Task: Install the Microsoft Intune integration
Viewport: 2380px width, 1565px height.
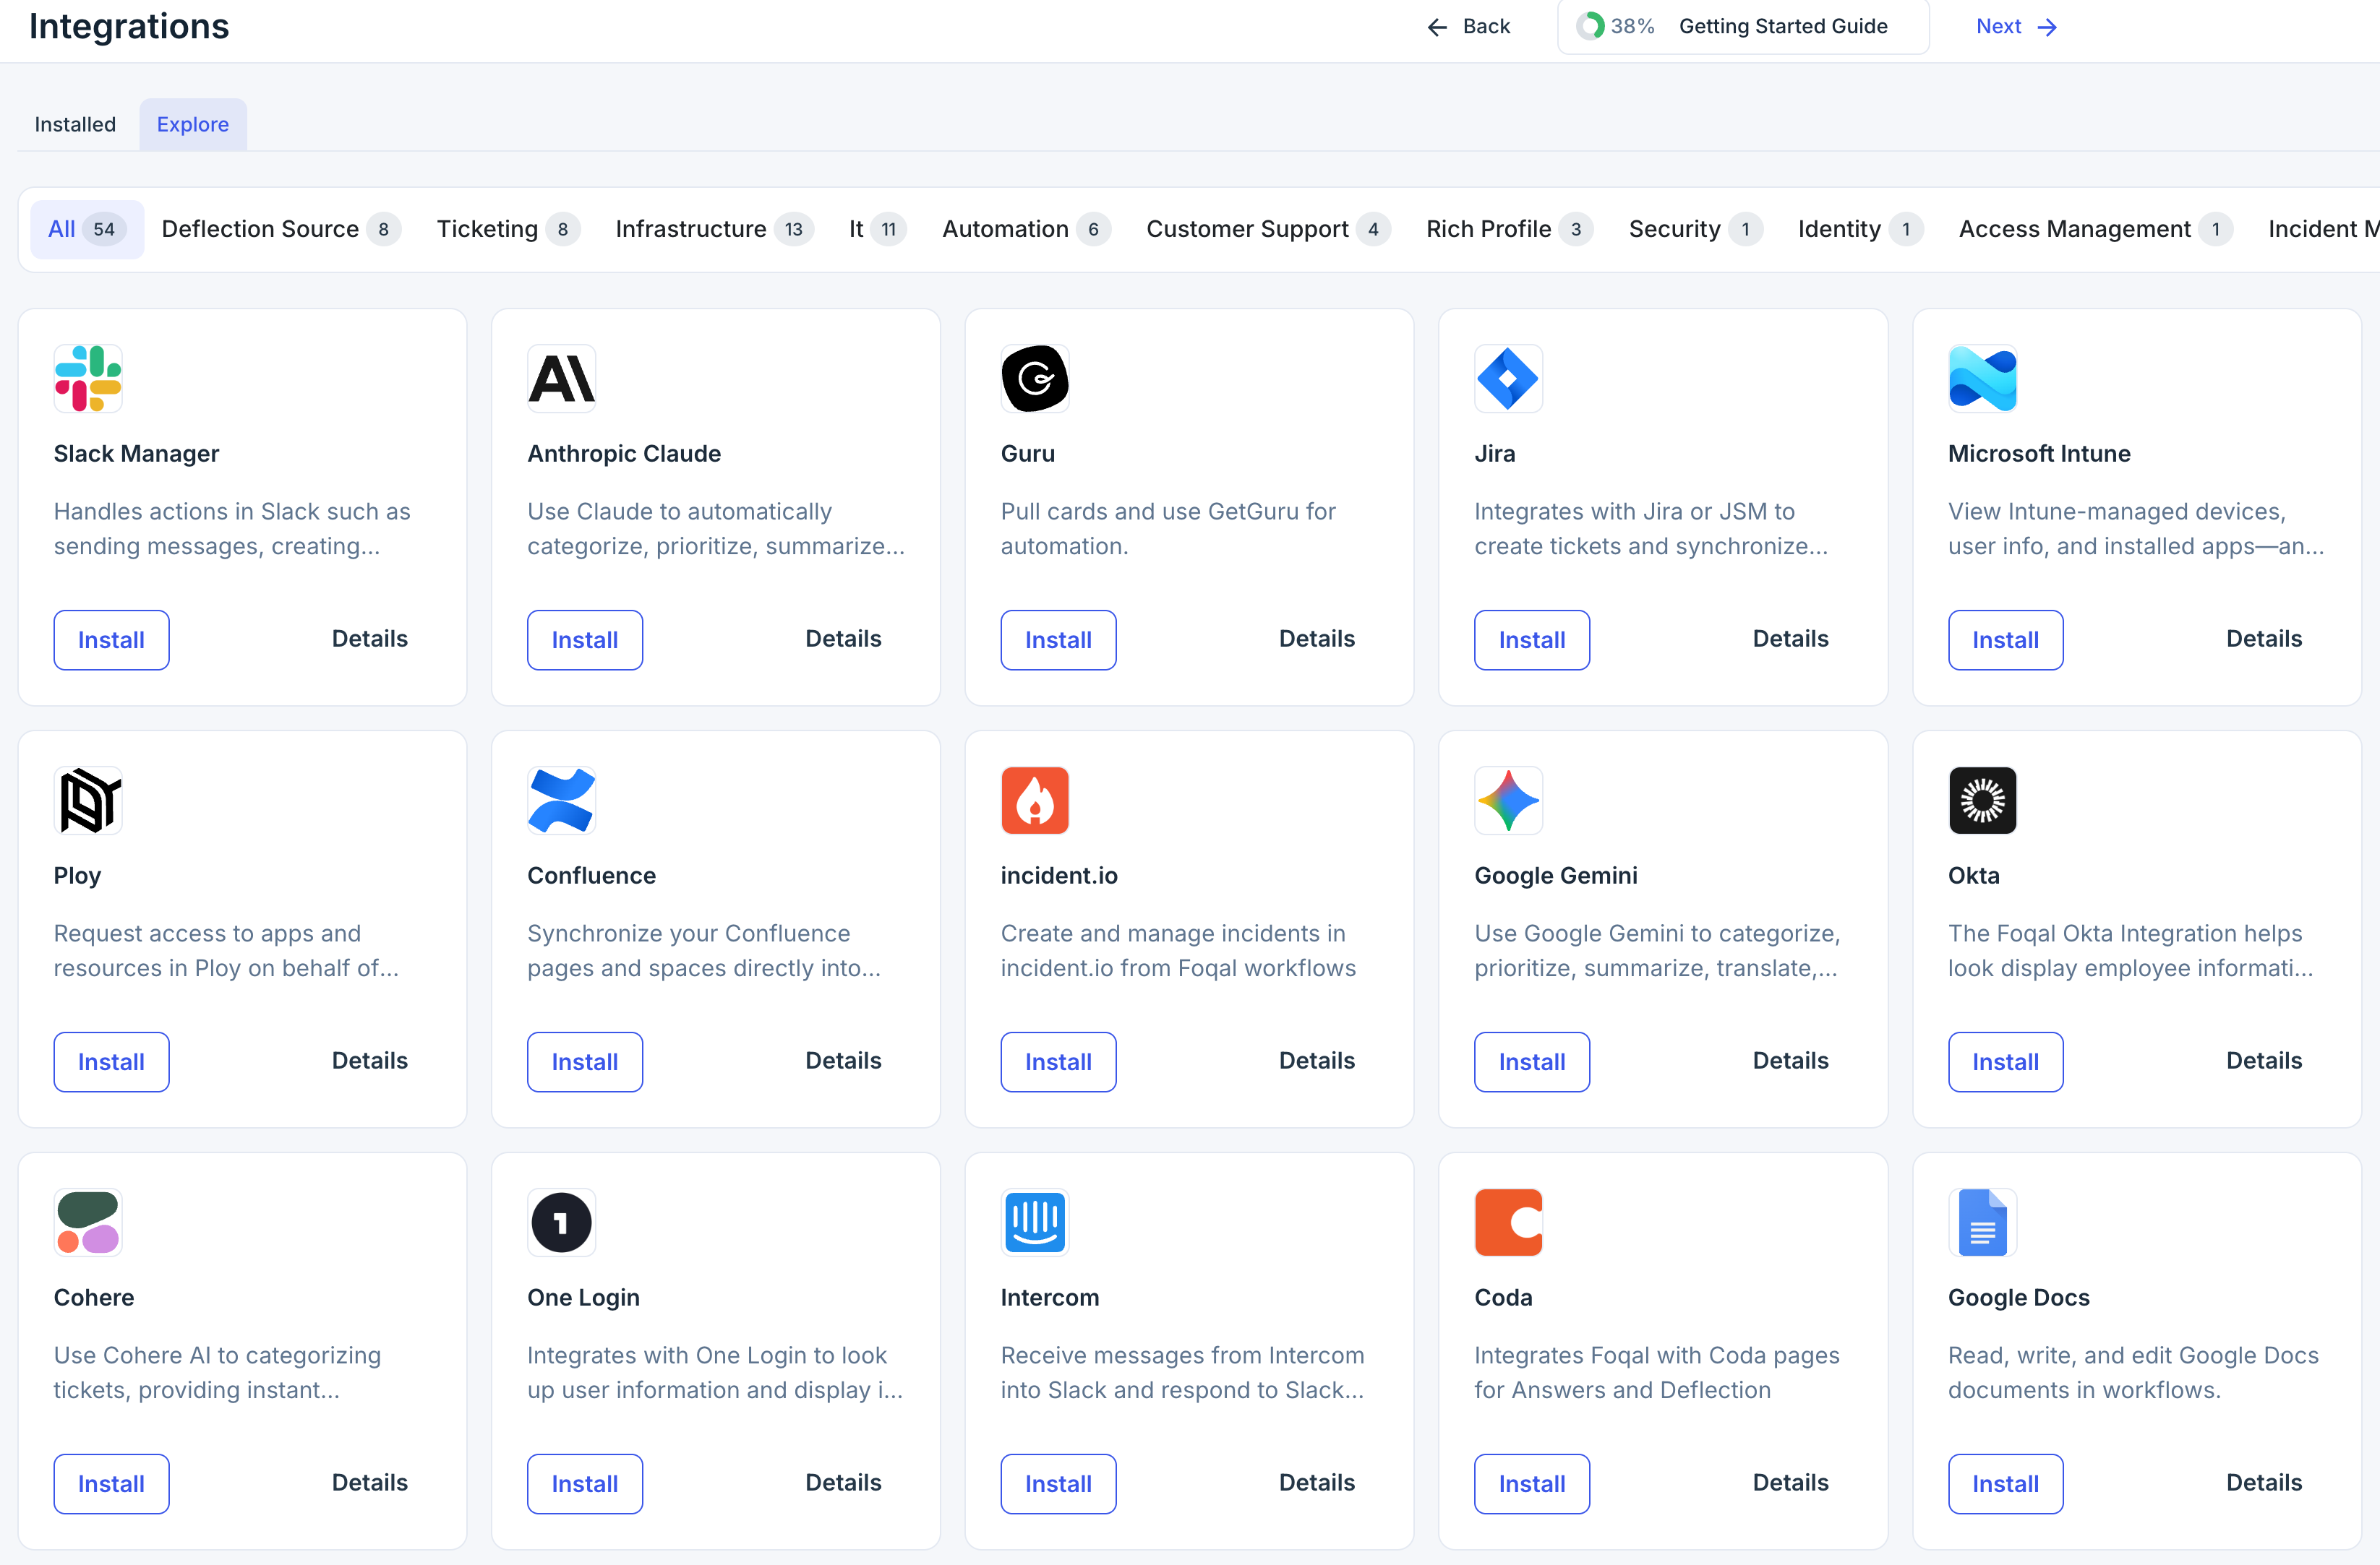Action: pos(2005,639)
